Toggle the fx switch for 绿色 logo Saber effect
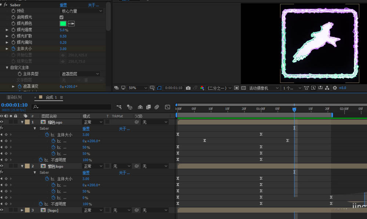Viewport: 367px width, 219px height. tap(1, 128)
